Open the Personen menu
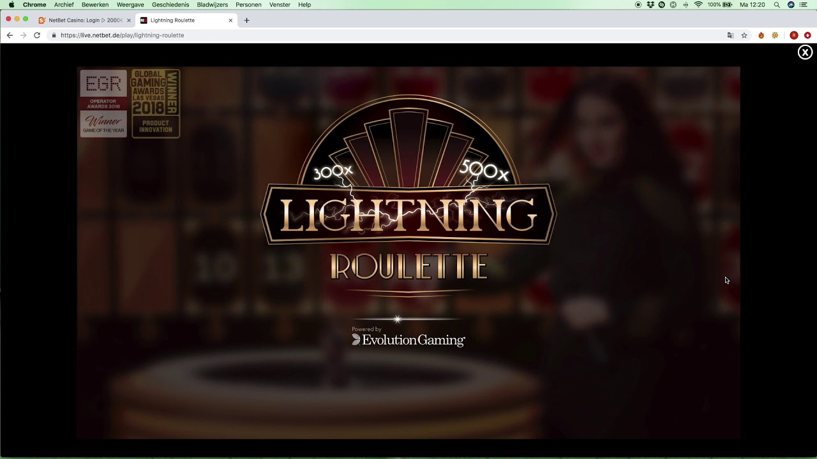 click(248, 4)
